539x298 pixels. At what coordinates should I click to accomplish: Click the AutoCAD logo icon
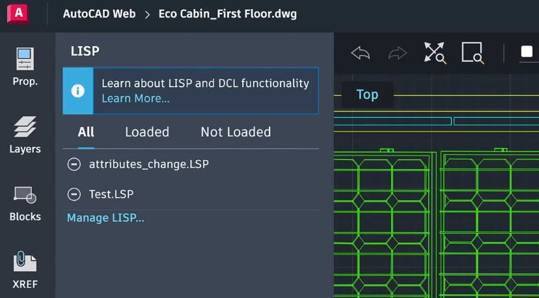tap(18, 14)
